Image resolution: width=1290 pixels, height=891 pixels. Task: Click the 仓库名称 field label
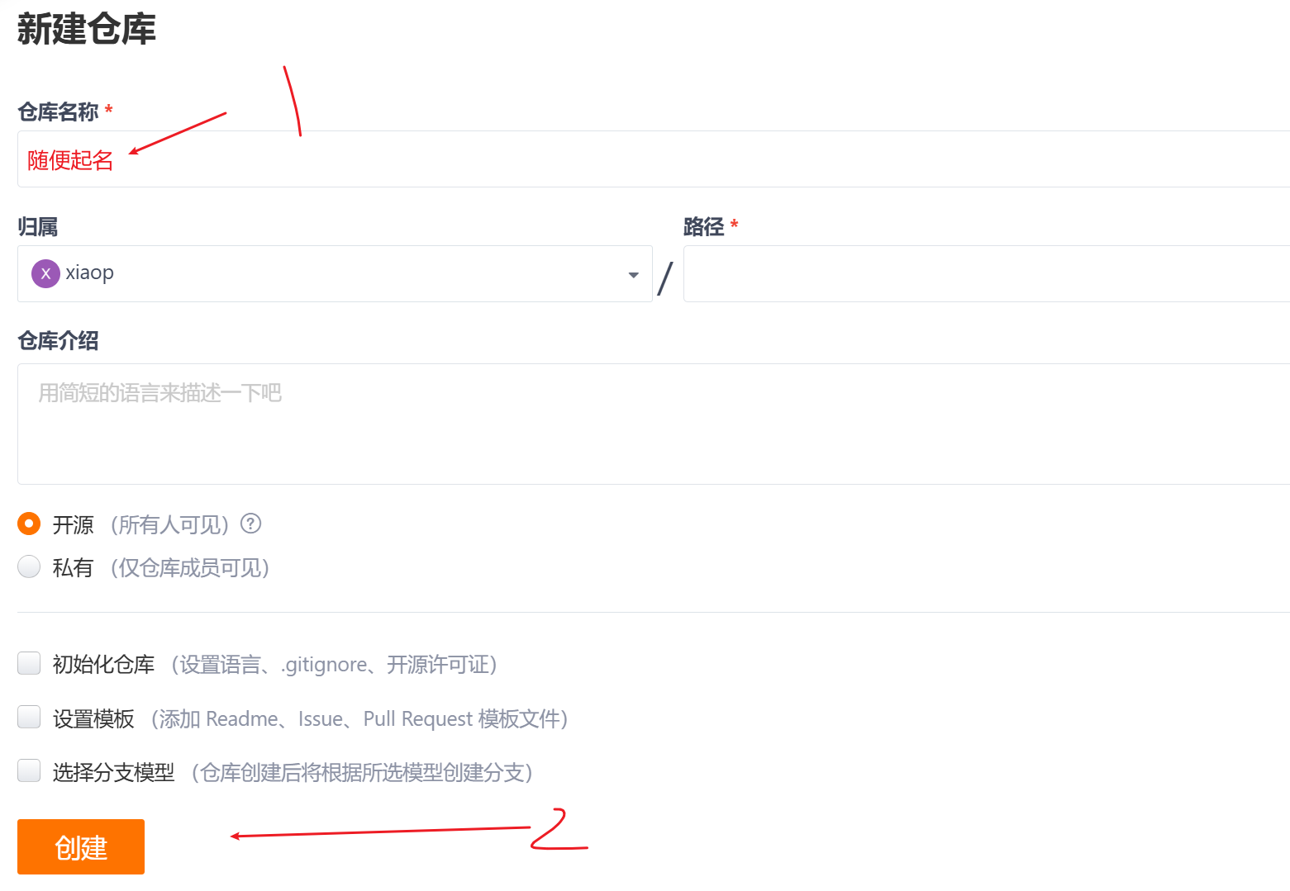click(58, 111)
